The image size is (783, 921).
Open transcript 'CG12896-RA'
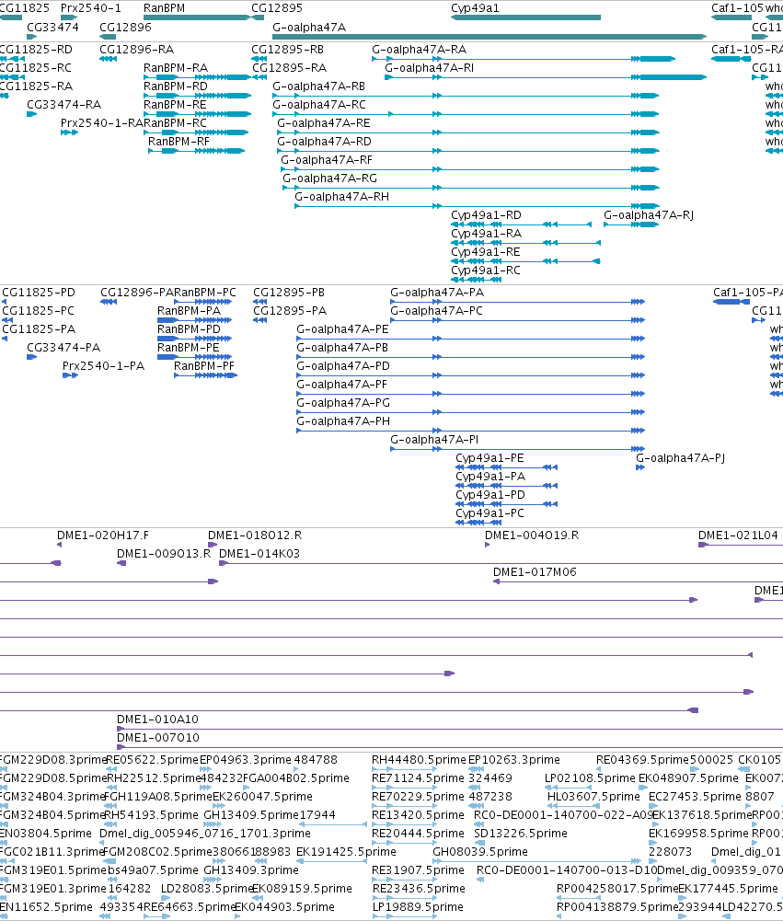137,50
